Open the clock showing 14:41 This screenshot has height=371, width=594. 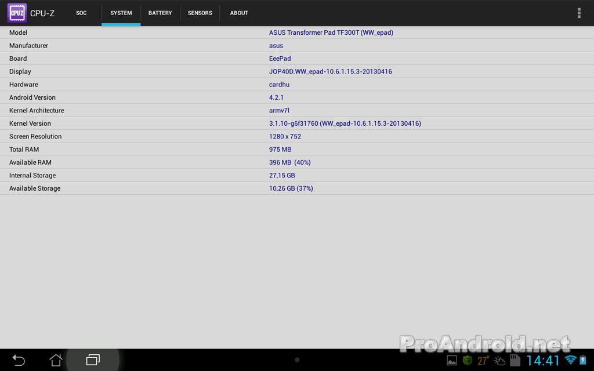(x=542, y=361)
